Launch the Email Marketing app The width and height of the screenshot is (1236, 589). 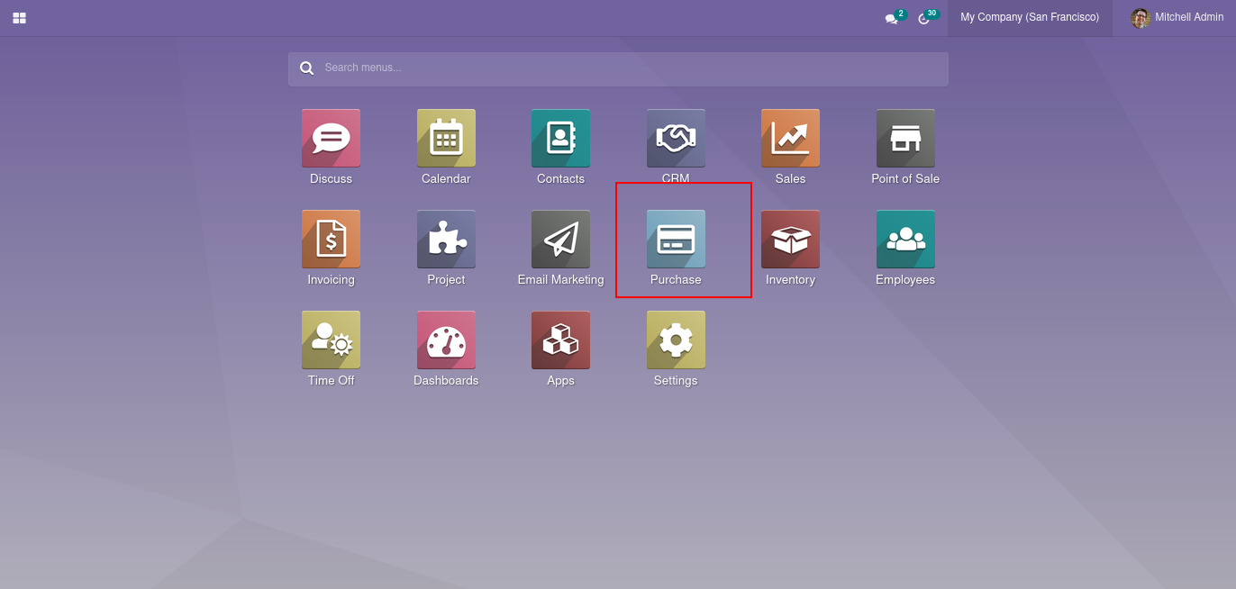tap(560, 240)
